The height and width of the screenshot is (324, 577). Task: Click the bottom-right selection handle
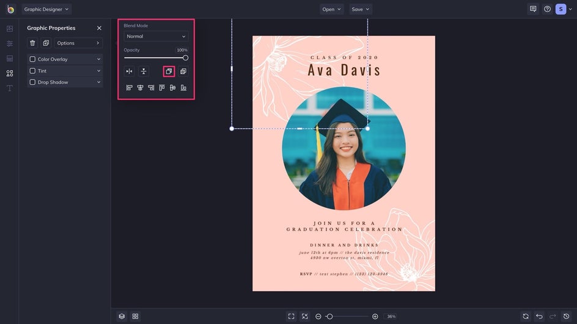367,129
